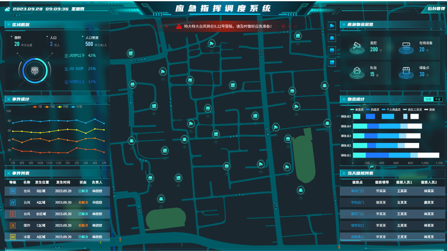The image size is (447, 251).
Task: Toggle the 药品类 legend entry in 物资统计
Action: (x=373, y=110)
